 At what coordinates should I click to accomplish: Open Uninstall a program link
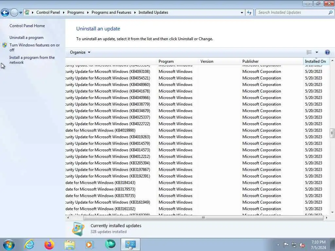coord(26,38)
